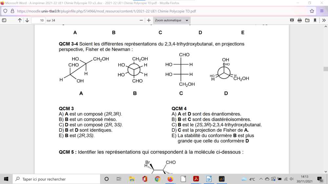This screenshot has width=328, height=184.
Task: Open the Windows Start menu
Action: 6,179
